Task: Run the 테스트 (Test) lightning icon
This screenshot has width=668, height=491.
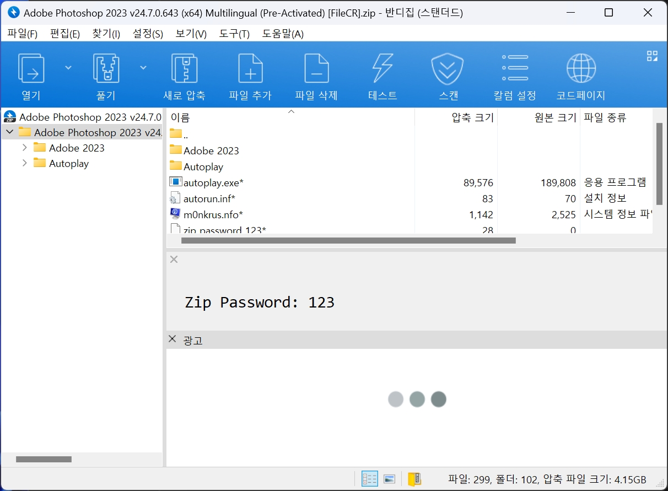Action: click(x=383, y=68)
